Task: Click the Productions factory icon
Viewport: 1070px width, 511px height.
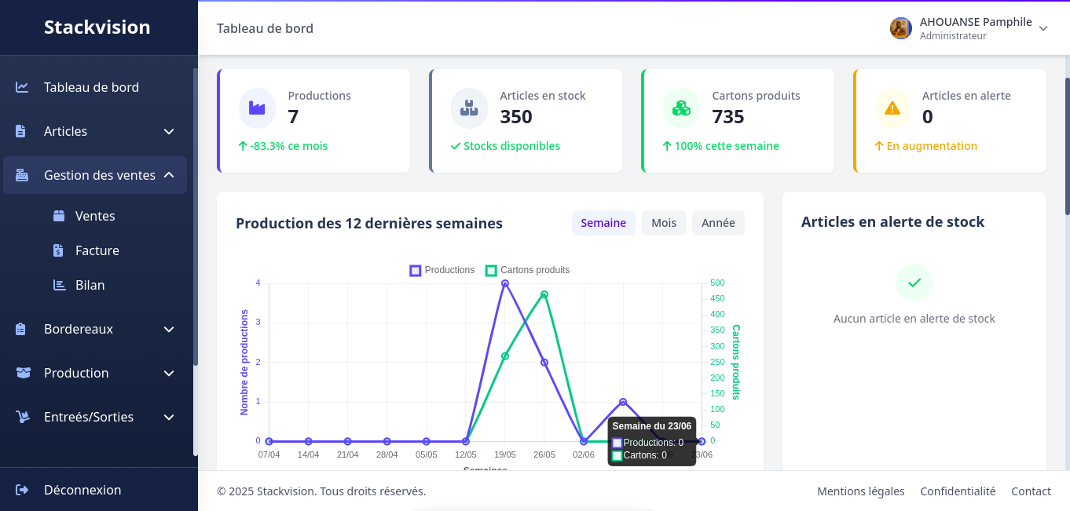Action: (x=257, y=108)
